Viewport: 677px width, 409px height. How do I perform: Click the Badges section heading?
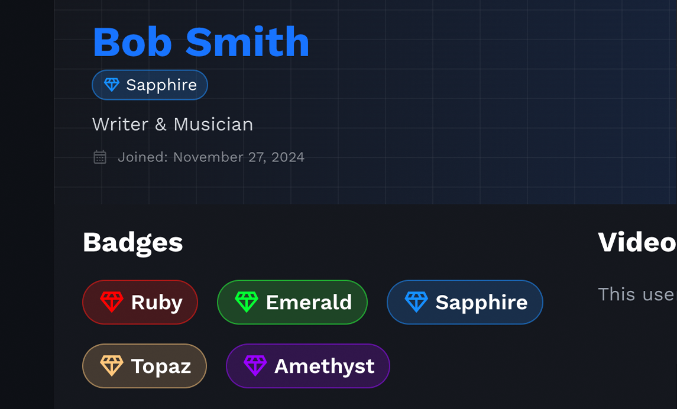click(x=132, y=242)
